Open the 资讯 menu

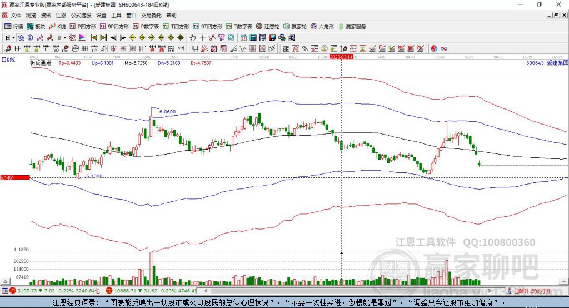[46, 15]
